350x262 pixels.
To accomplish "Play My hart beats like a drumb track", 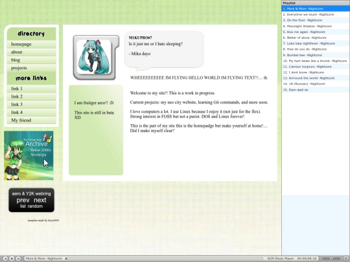I will (x=316, y=61).
